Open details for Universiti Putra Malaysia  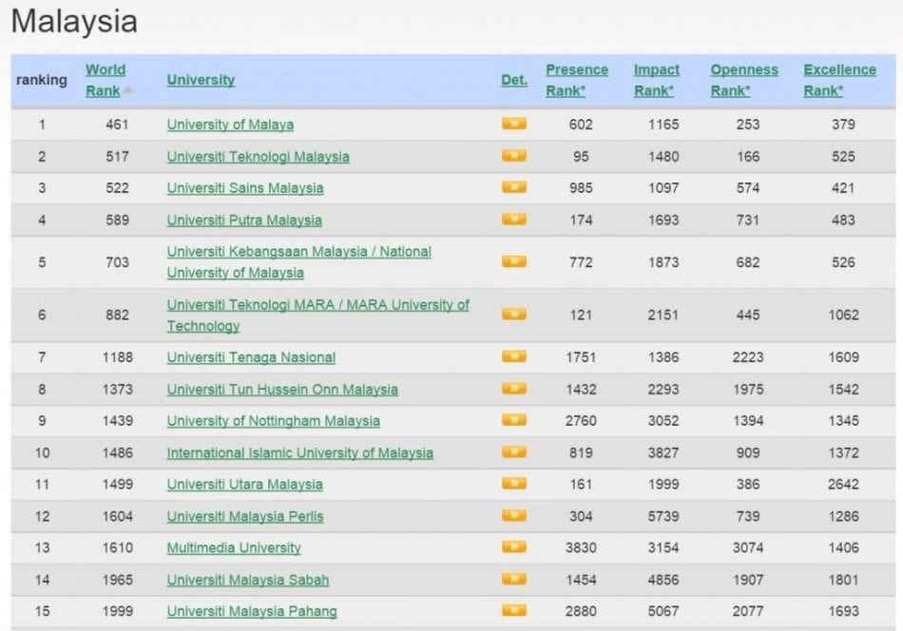pos(514,220)
